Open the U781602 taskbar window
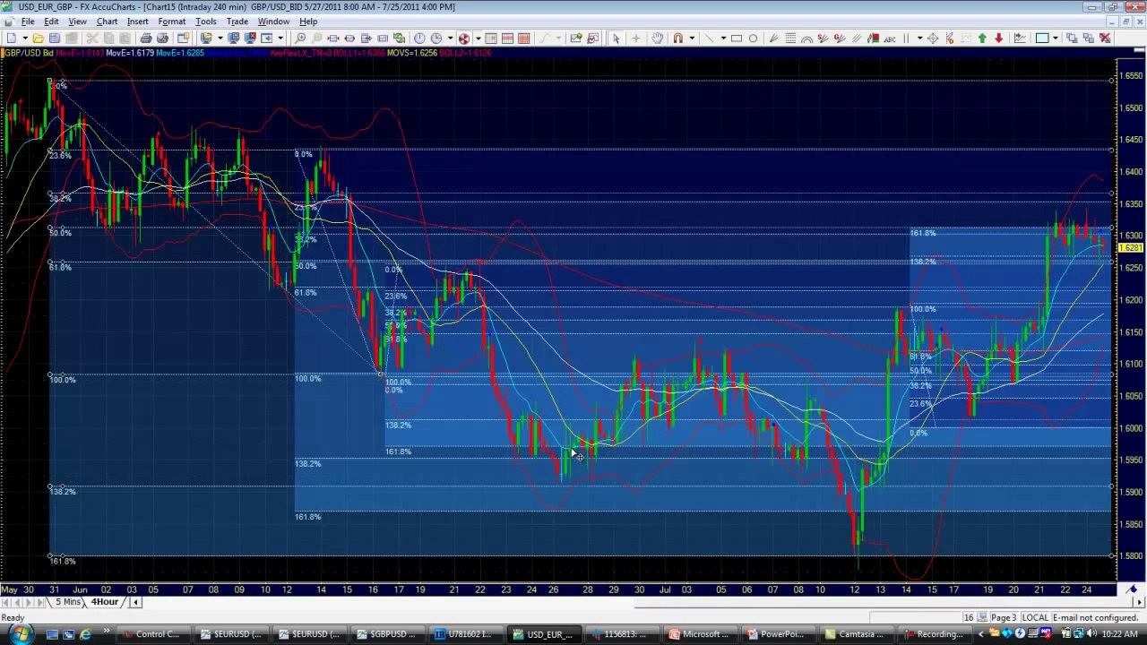The width and height of the screenshot is (1147, 645). point(463,634)
